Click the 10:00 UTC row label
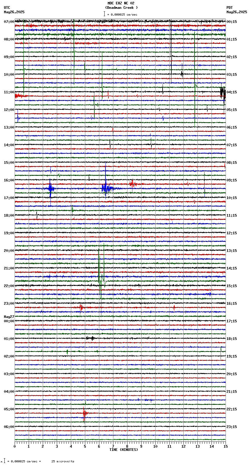This screenshot has width=249, height=465. (x=9, y=75)
